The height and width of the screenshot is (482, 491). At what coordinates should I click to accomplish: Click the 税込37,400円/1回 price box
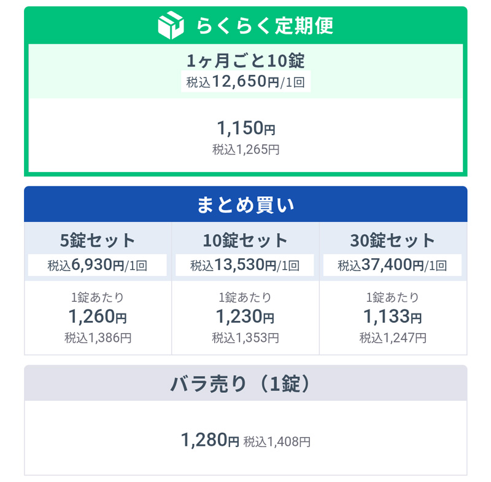coord(392,266)
